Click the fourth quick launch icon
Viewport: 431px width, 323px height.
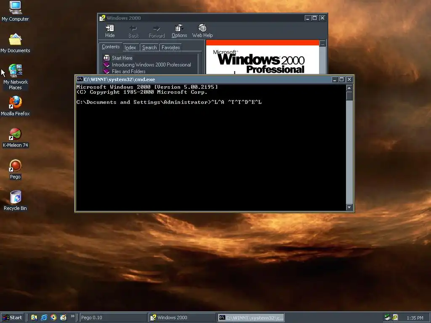pyautogui.click(x=63, y=318)
